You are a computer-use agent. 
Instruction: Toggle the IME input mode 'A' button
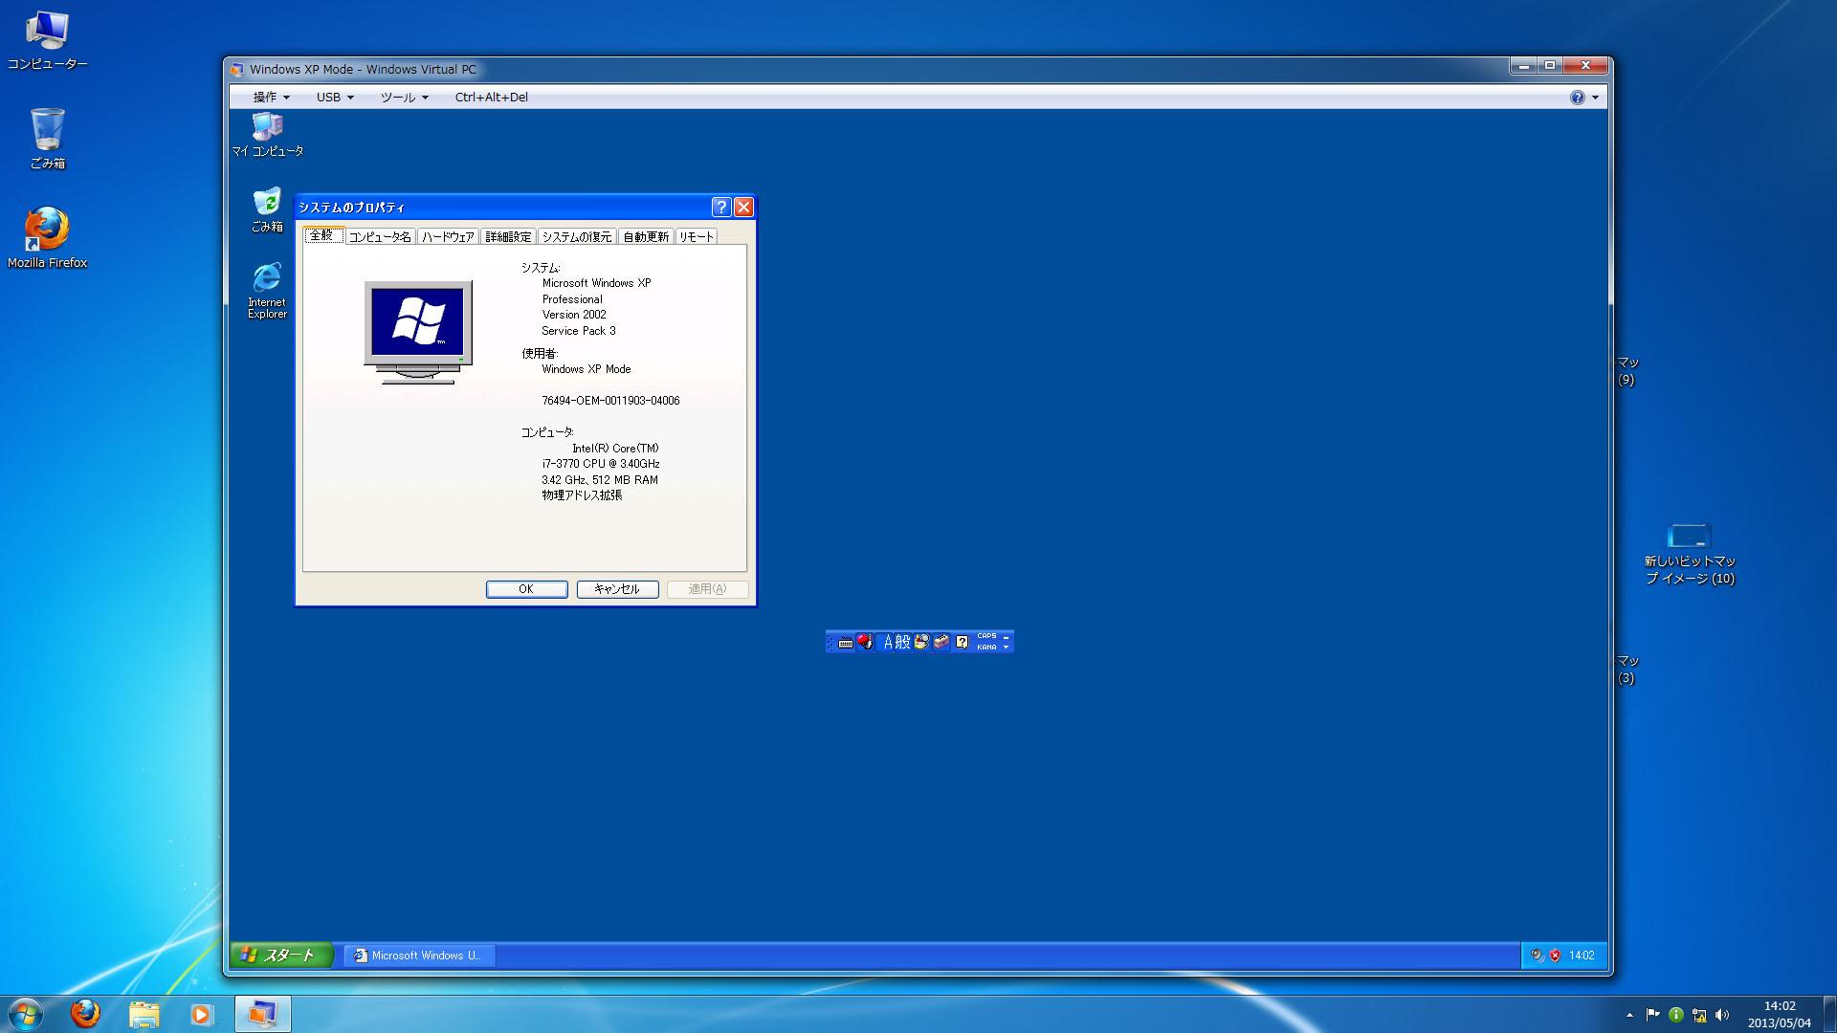click(x=888, y=643)
